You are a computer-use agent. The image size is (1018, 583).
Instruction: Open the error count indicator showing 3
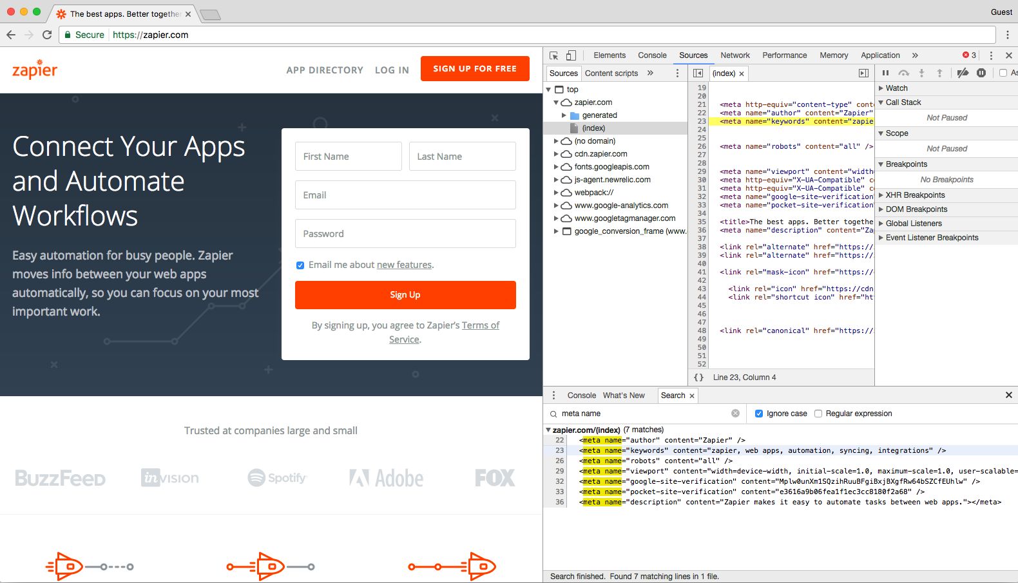pos(969,55)
